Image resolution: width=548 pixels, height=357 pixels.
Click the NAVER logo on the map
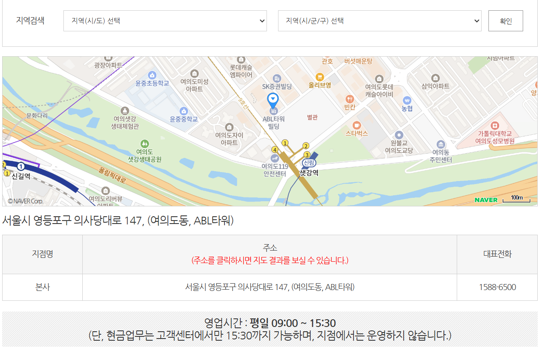486,200
